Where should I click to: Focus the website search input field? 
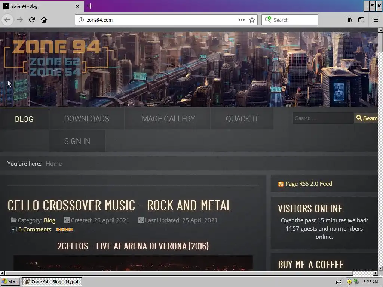(323, 118)
